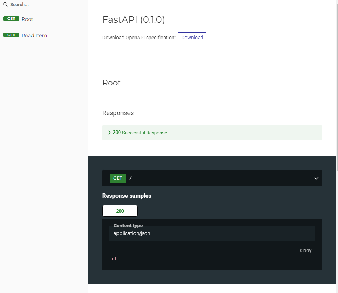
Task: Click the Response samples heading
Action: (x=127, y=196)
